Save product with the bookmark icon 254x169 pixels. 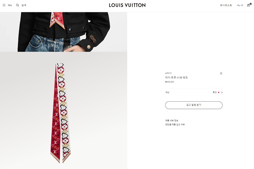(x=221, y=73)
